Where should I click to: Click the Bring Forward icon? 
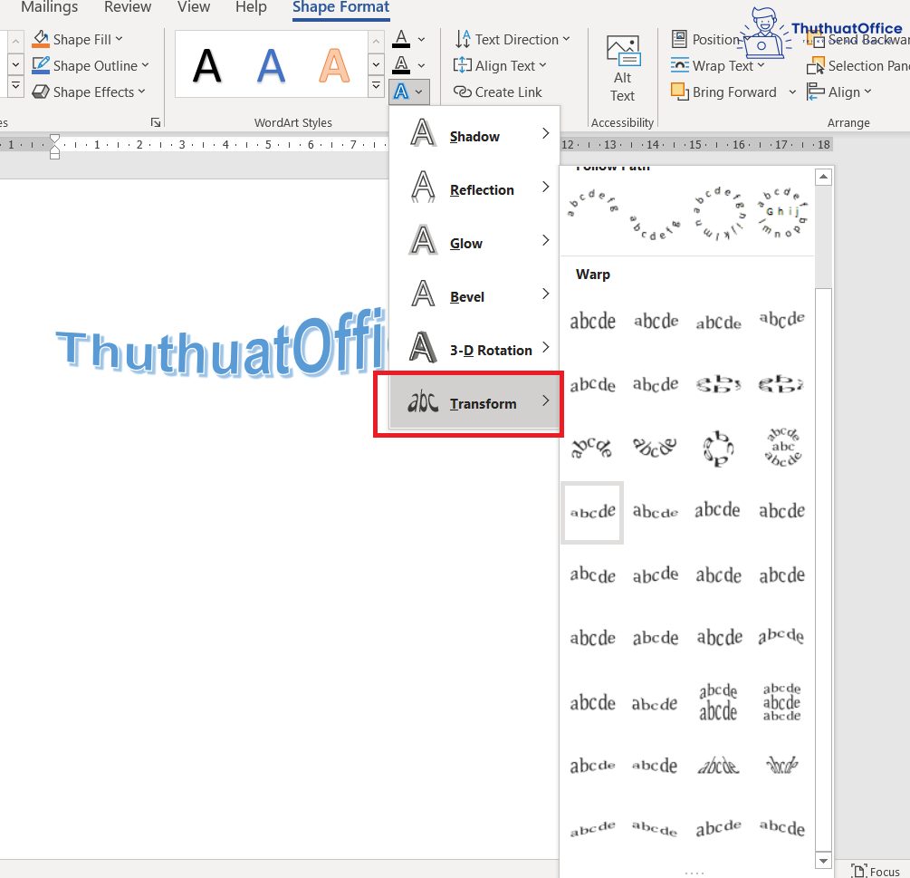[680, 92]
